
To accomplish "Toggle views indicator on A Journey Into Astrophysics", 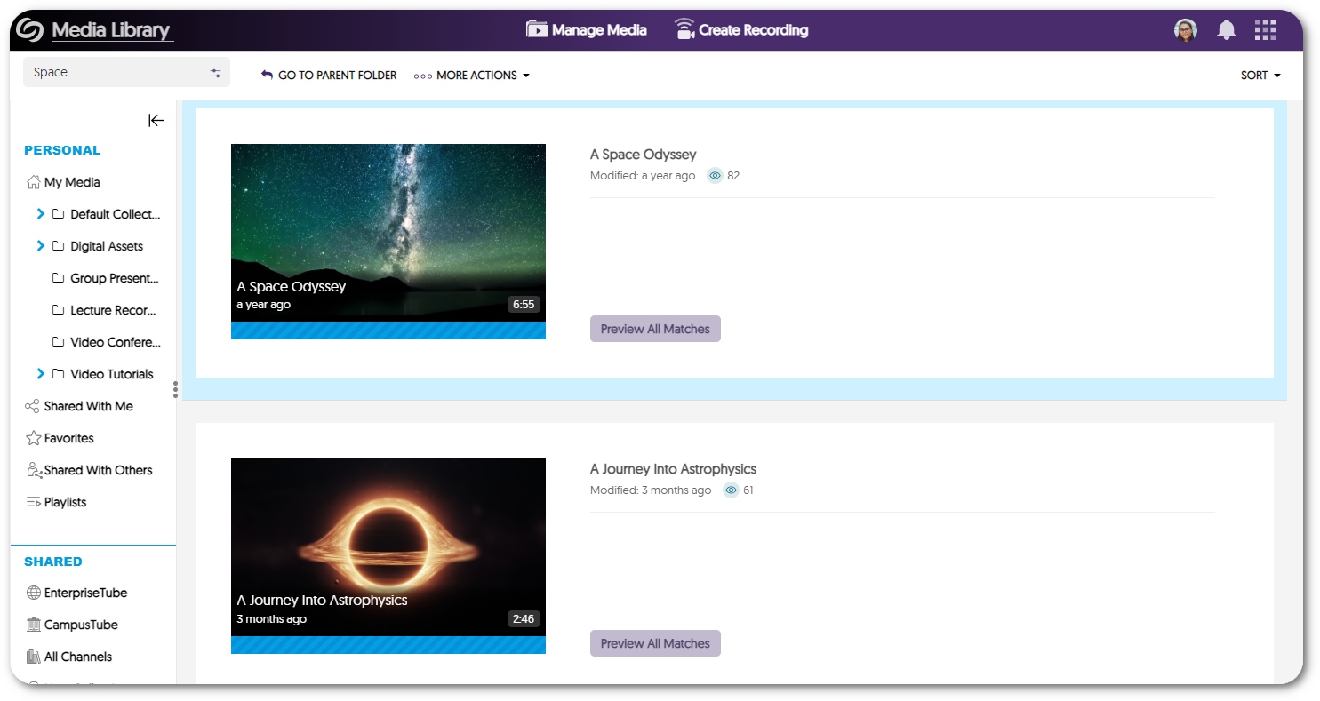I will click(731, 490).
